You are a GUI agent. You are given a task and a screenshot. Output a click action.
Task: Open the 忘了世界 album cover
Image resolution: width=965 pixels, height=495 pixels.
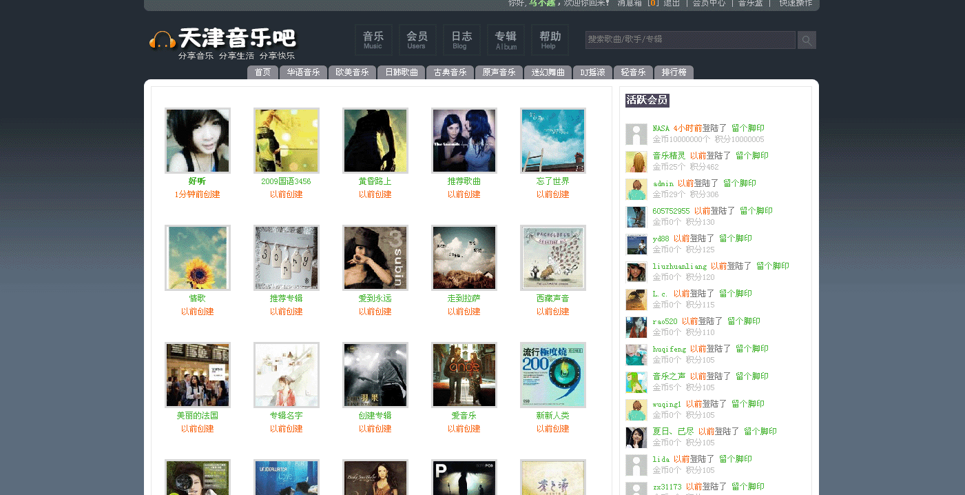pyautogui.click(x=553, y=141)
